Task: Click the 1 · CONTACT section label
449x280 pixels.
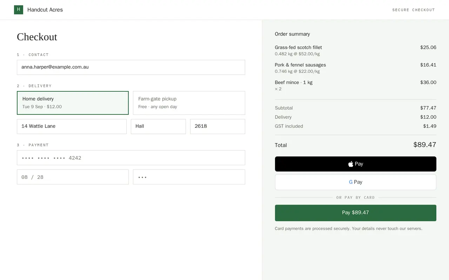Action: (x=33, y=55)
